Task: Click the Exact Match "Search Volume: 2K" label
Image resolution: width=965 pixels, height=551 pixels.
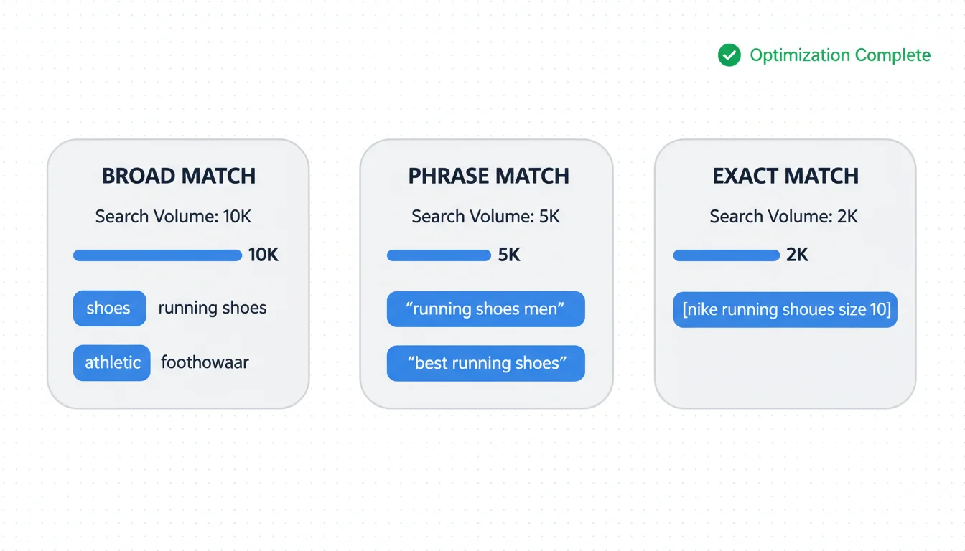Action: [x=784, y=217]
